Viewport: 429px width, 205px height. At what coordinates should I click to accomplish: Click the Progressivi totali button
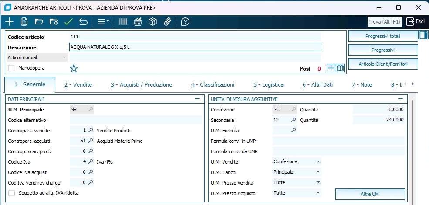pyautogui.click(x=383, y=36)
